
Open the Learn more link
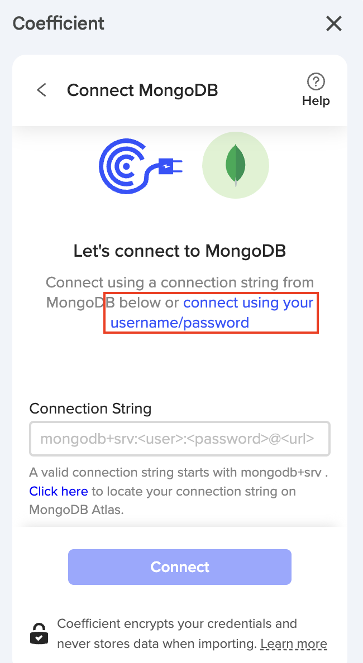tap(294, 643)
